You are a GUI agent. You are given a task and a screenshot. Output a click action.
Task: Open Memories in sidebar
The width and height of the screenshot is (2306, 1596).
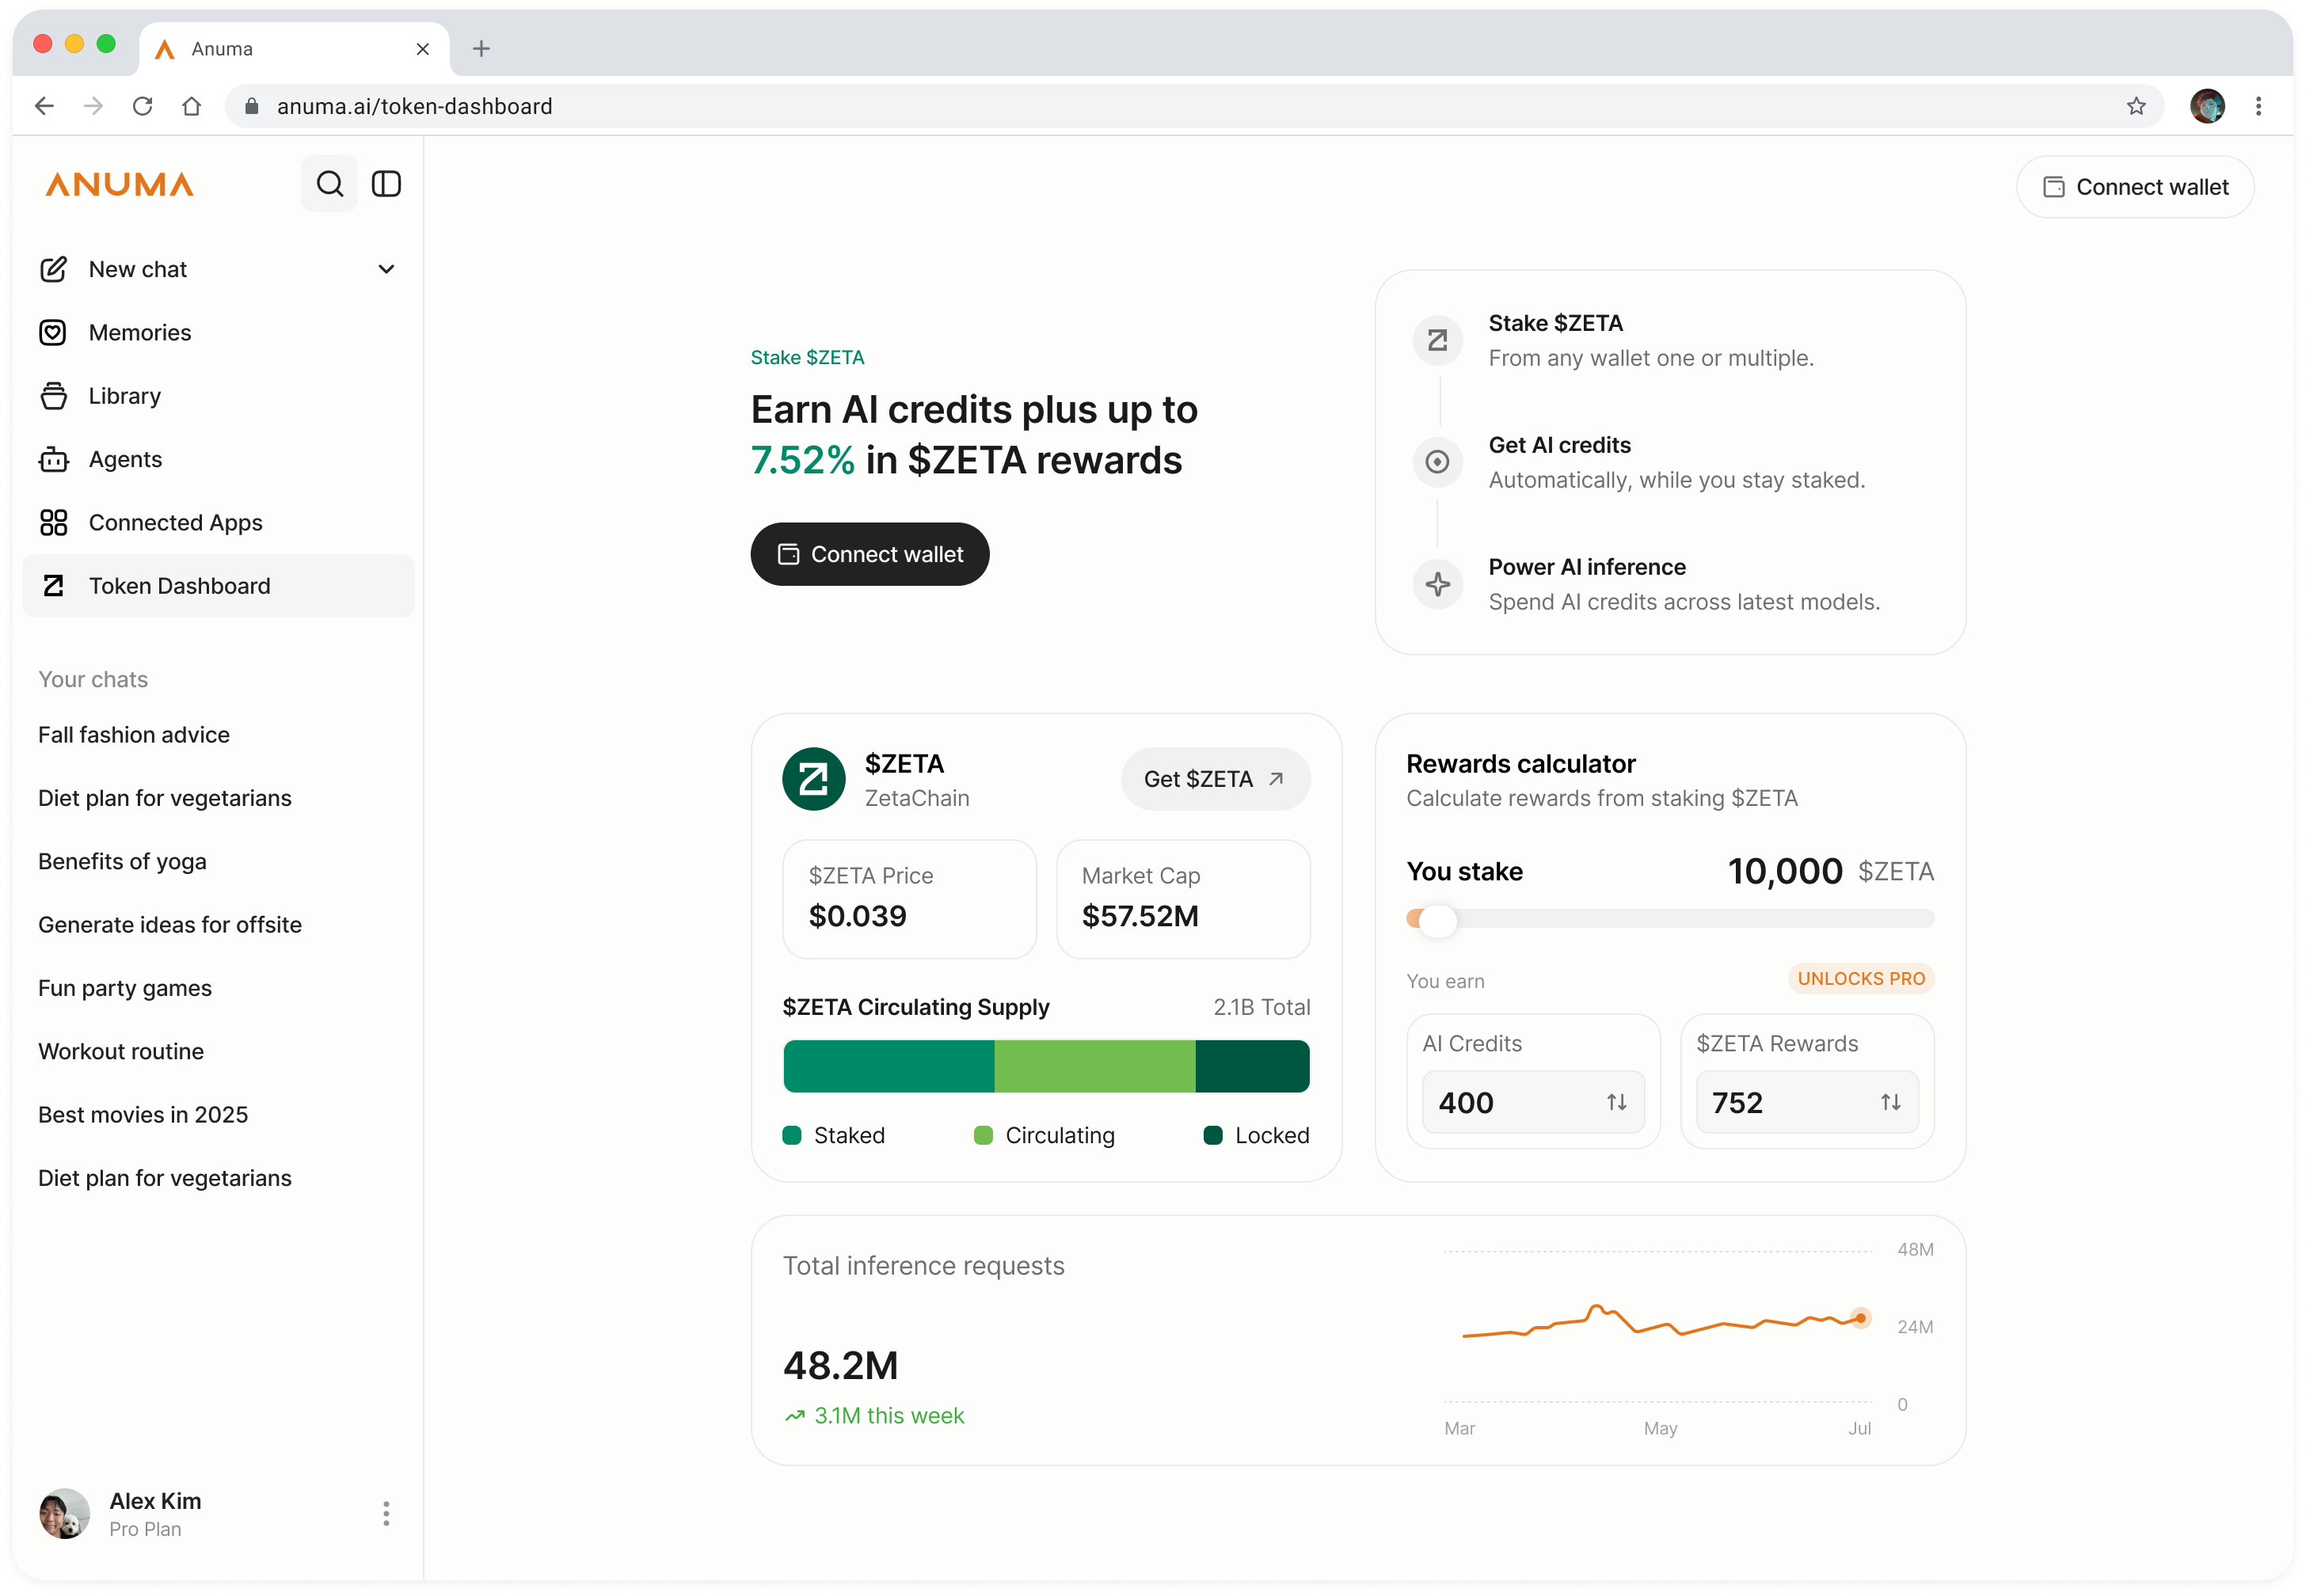tap(218, 332)
